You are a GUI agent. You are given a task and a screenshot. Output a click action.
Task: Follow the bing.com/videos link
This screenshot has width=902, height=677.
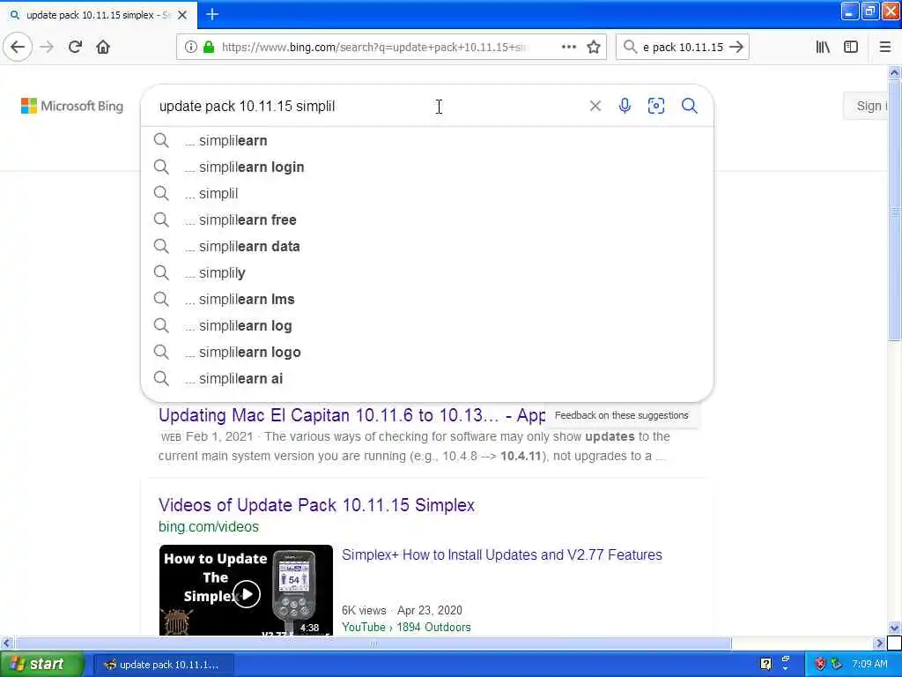point(208,526)
